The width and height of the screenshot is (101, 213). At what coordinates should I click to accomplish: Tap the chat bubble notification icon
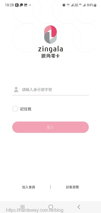tap(21, 5)
